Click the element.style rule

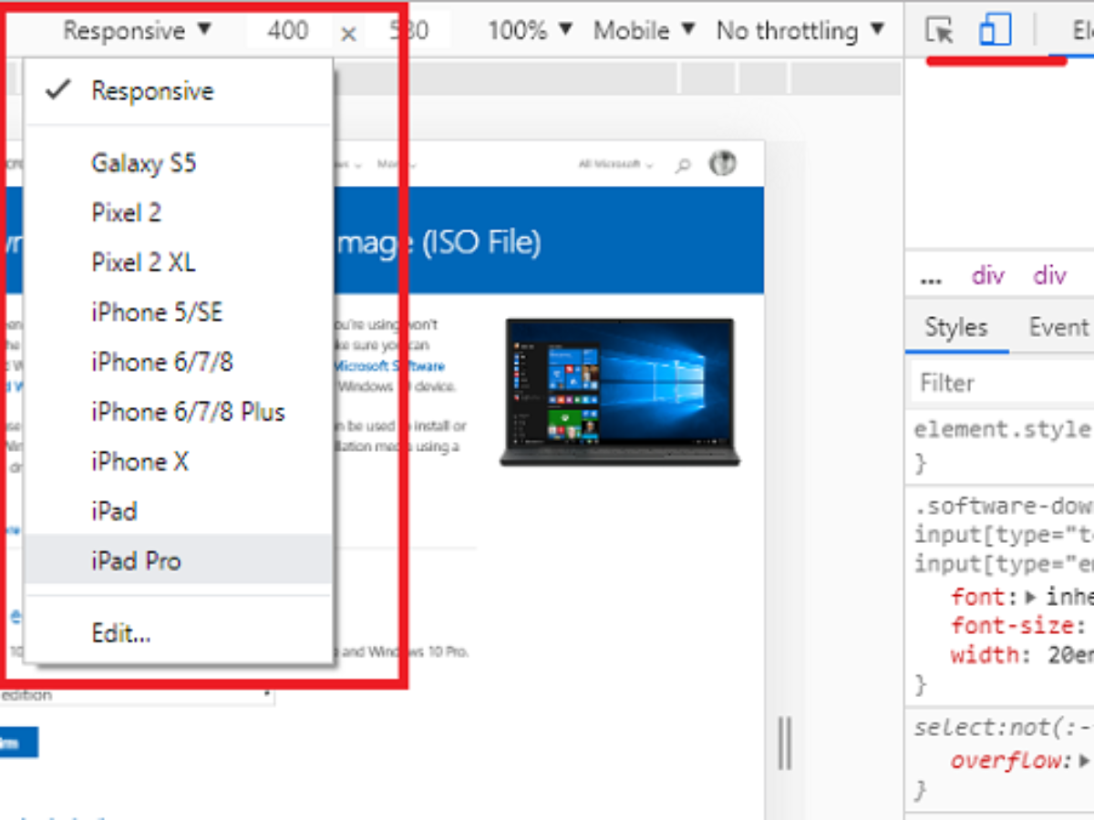point(1003,429)
